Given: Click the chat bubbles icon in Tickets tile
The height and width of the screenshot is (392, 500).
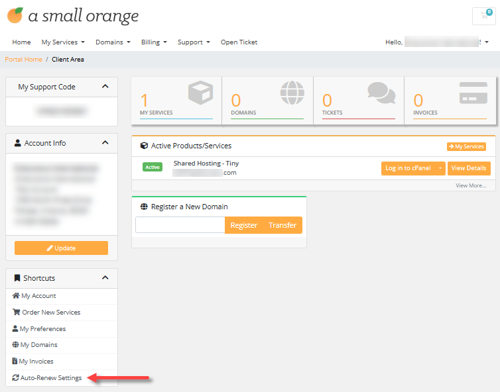Looking at the screenshot, I should click(x=381, y=93).
